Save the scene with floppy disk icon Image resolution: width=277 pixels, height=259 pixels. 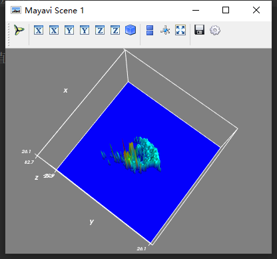tap(199, 30)
